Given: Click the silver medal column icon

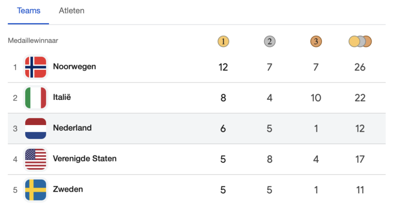Looking at the screenshot, I should click(x=270, y=41).
